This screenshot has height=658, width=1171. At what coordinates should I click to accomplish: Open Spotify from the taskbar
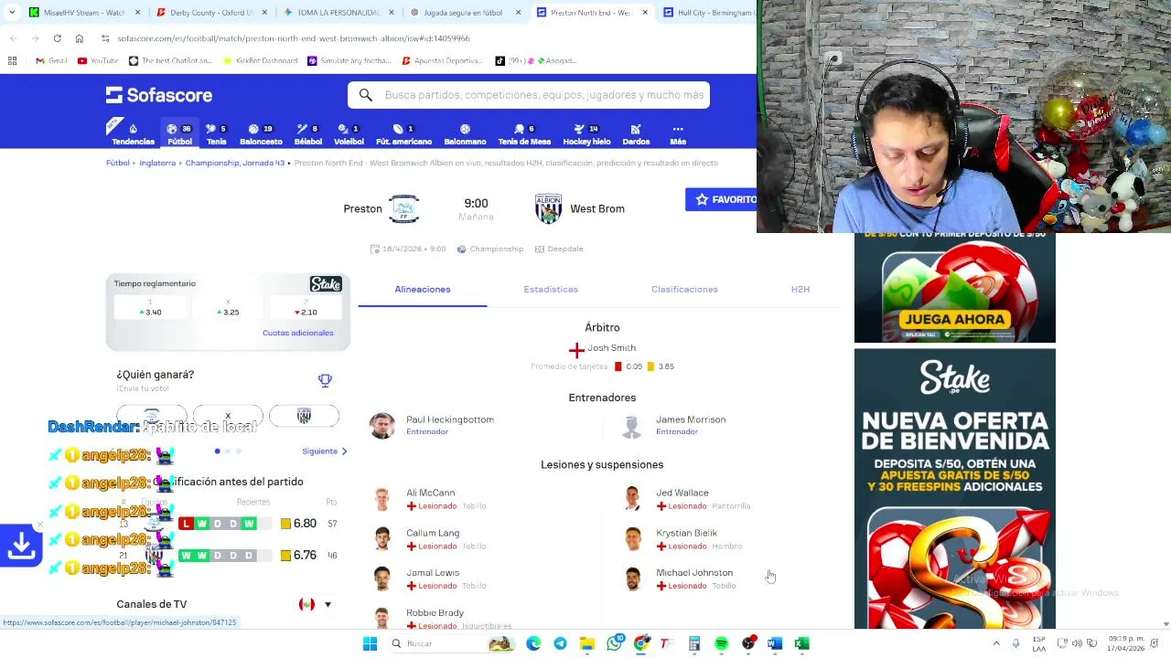click(x=721, y=643)
